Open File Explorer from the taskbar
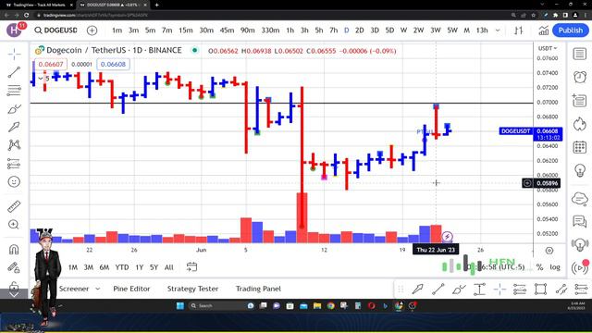The height and width of the screenshot is (333, 592). point(317,306)
